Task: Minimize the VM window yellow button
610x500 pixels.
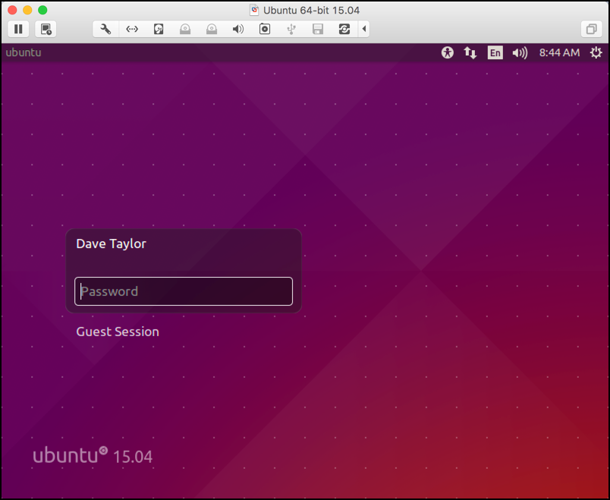Action: point(27,10)
